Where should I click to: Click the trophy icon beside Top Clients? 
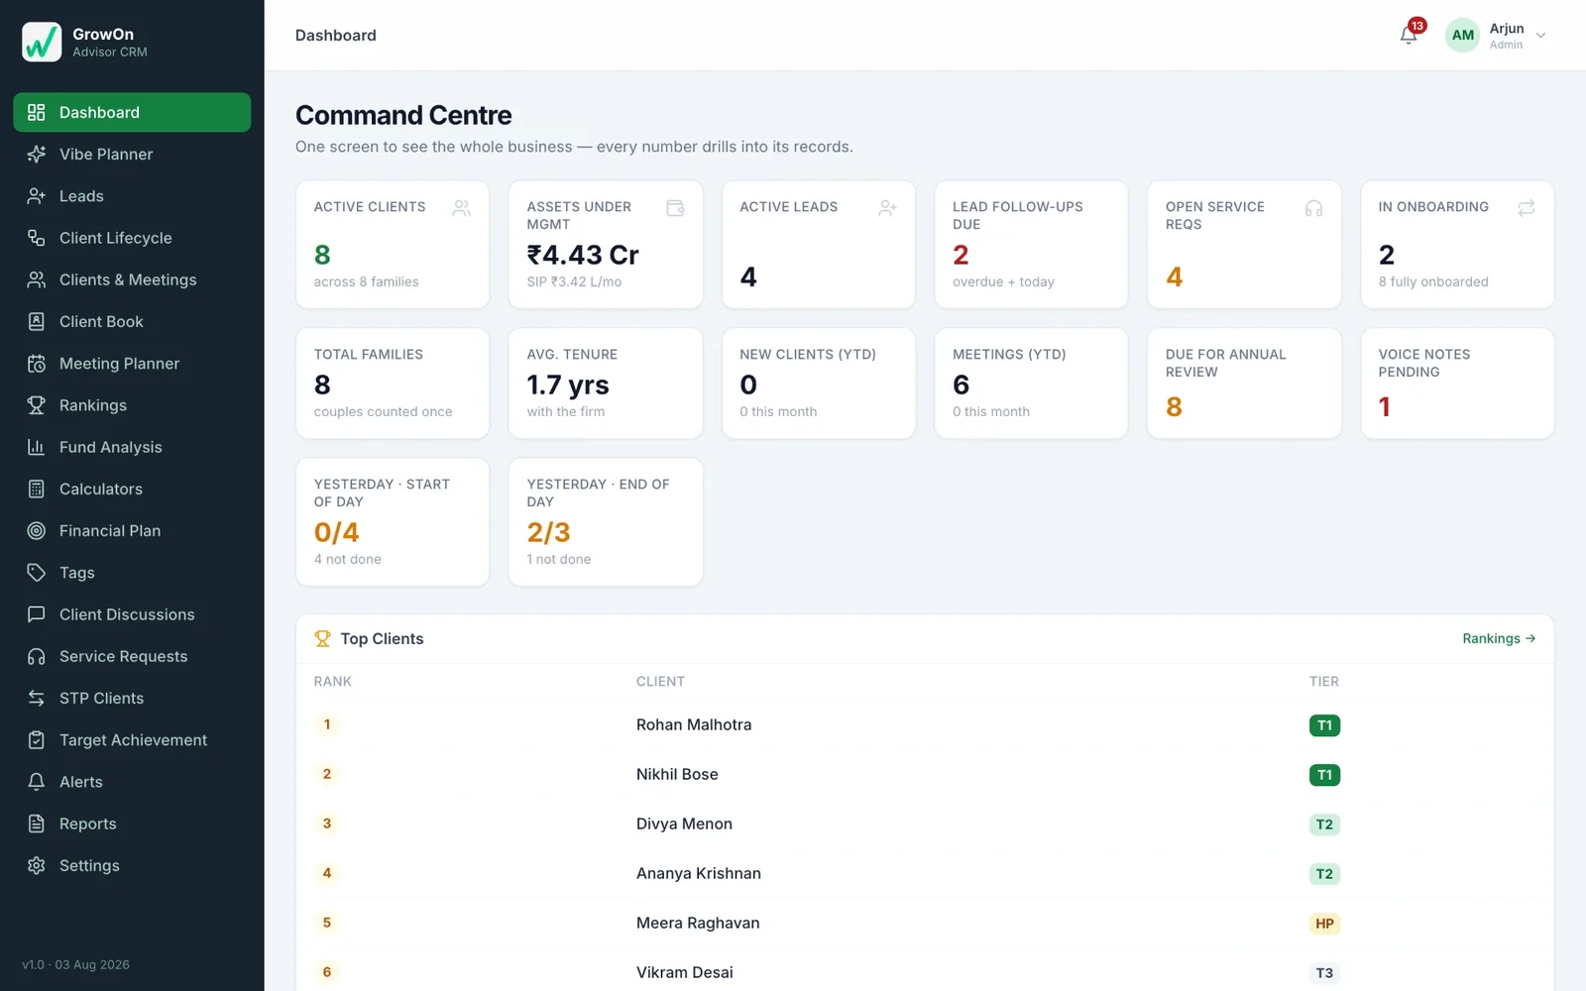(322, 639)
